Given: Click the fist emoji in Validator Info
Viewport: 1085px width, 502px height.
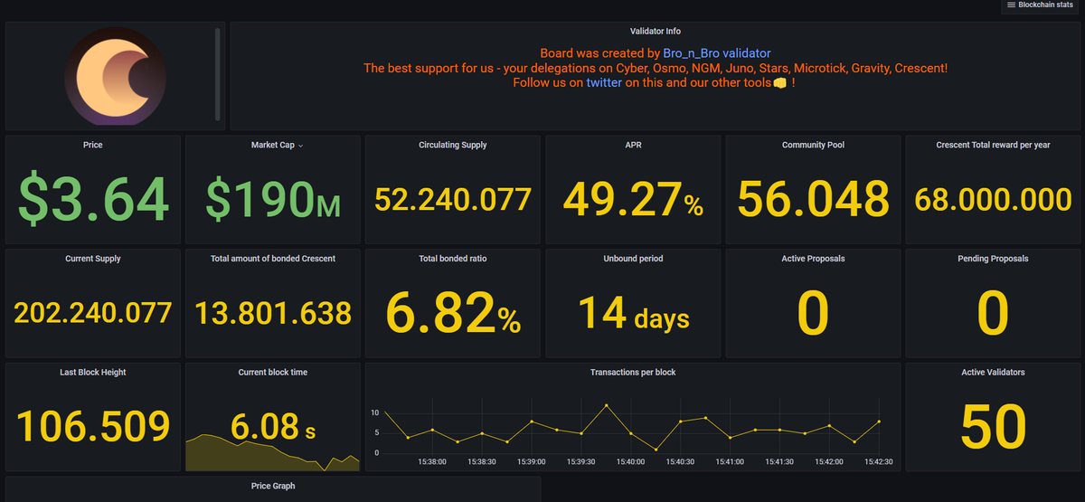Looking at the screenshot, I should [x=780, y=83].
